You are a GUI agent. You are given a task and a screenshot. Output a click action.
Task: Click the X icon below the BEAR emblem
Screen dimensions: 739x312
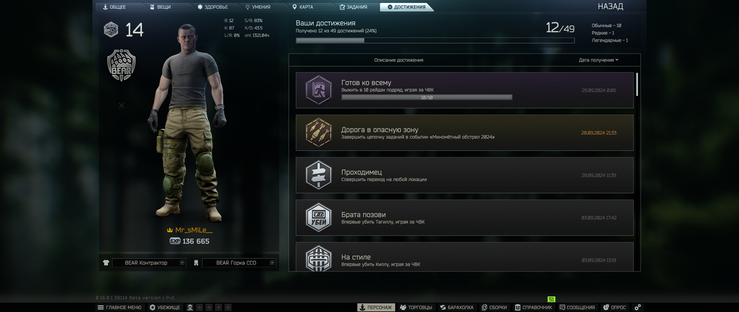[122, 106]
